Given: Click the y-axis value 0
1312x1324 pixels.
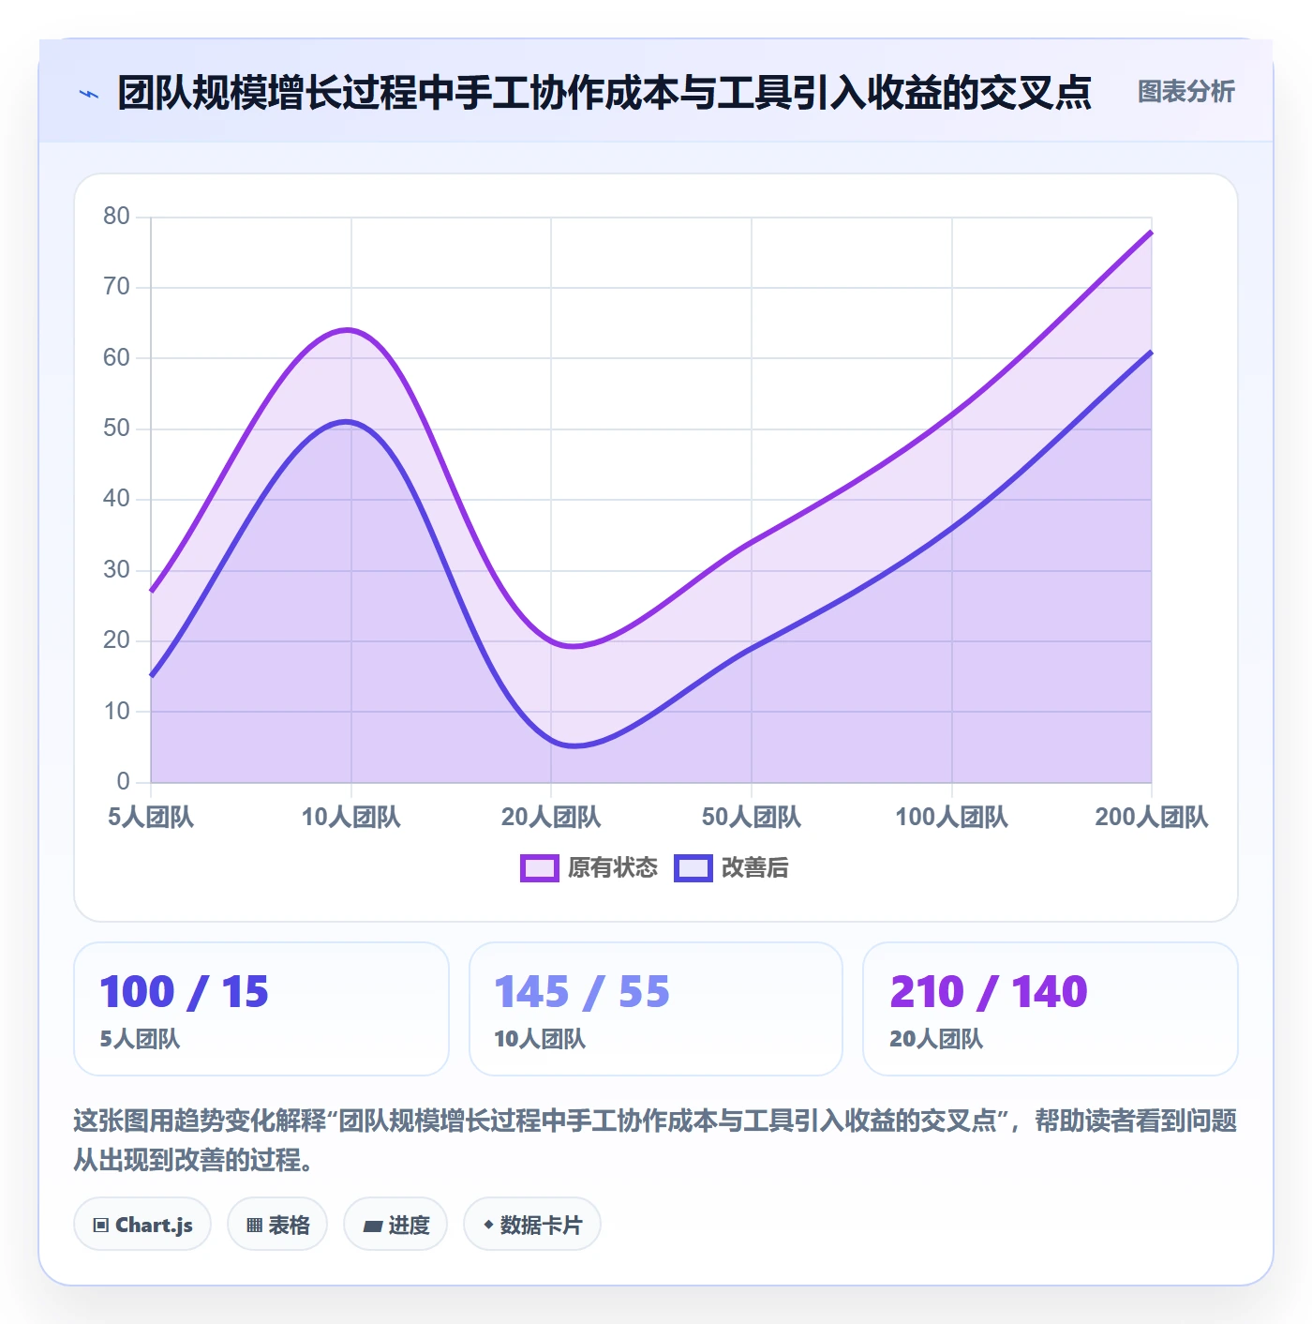Looking at the screenshot, I should pos(123,781).
